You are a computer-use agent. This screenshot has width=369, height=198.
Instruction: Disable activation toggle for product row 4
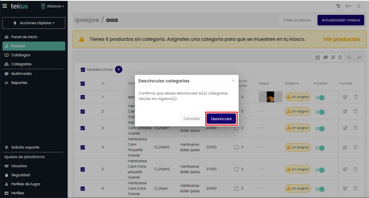320,148
